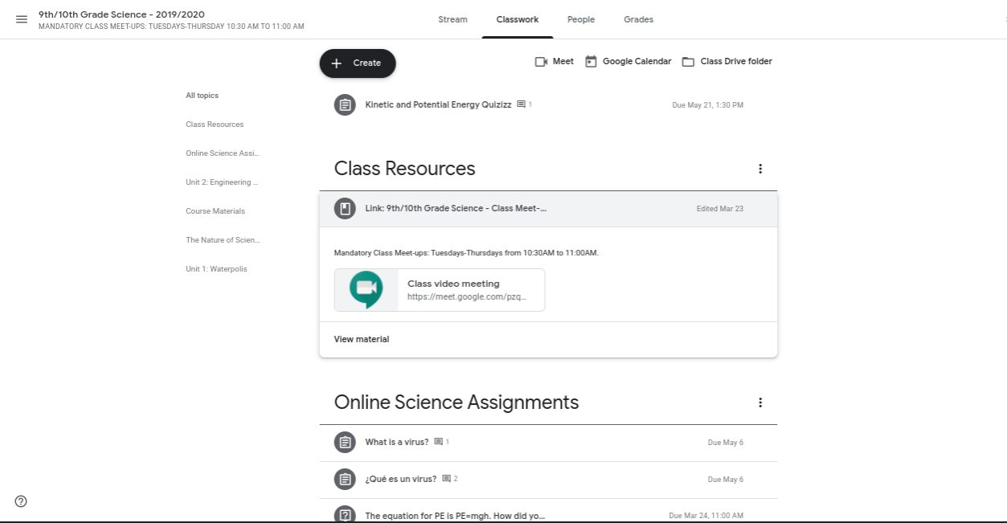
Task: Select 'Unit 1: Waterpolis' topic in sidebar
Action: (x=216, y=269)
